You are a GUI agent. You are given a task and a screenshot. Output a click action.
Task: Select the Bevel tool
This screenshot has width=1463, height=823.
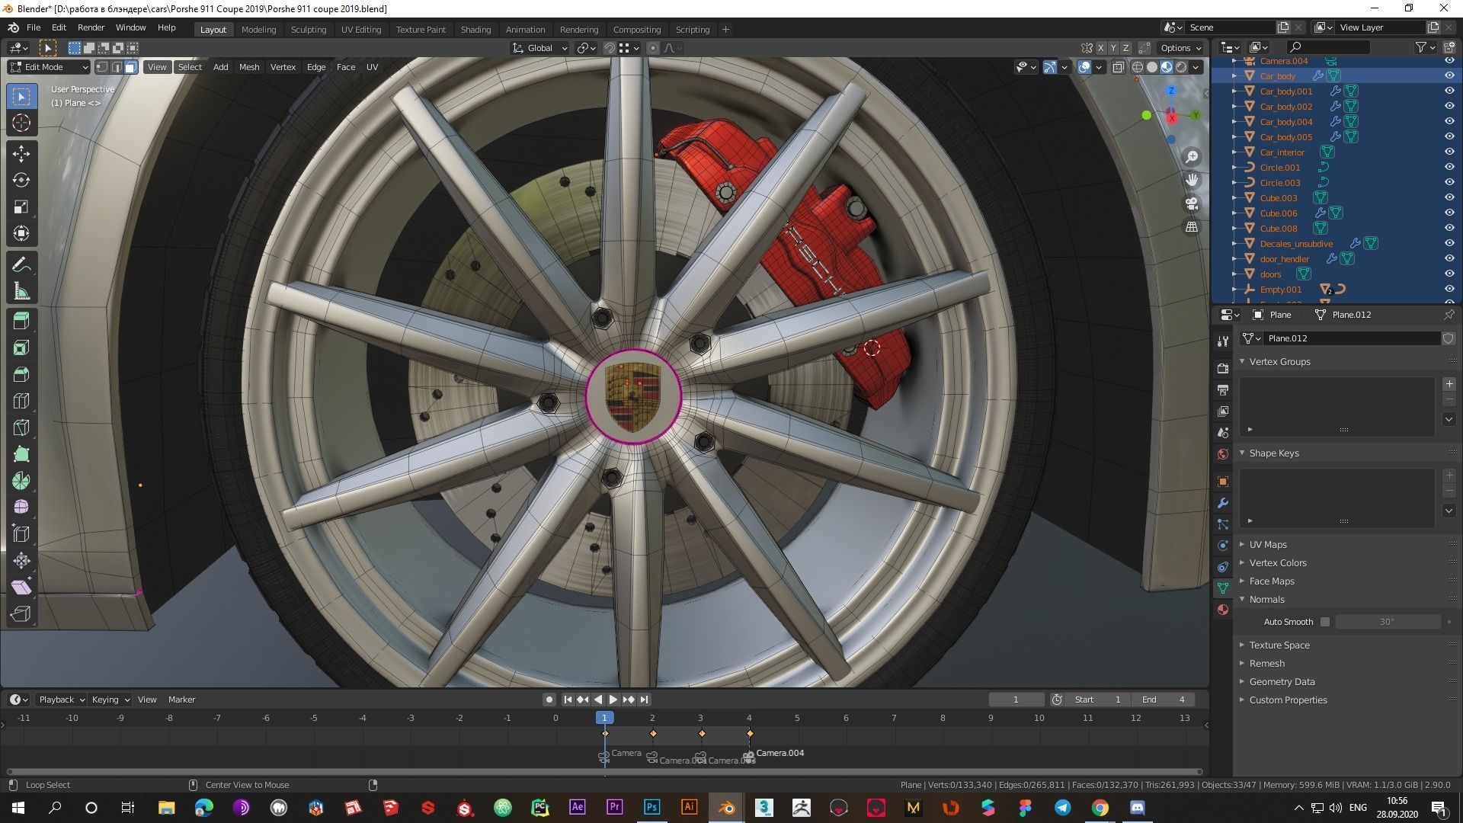point(21,374)
